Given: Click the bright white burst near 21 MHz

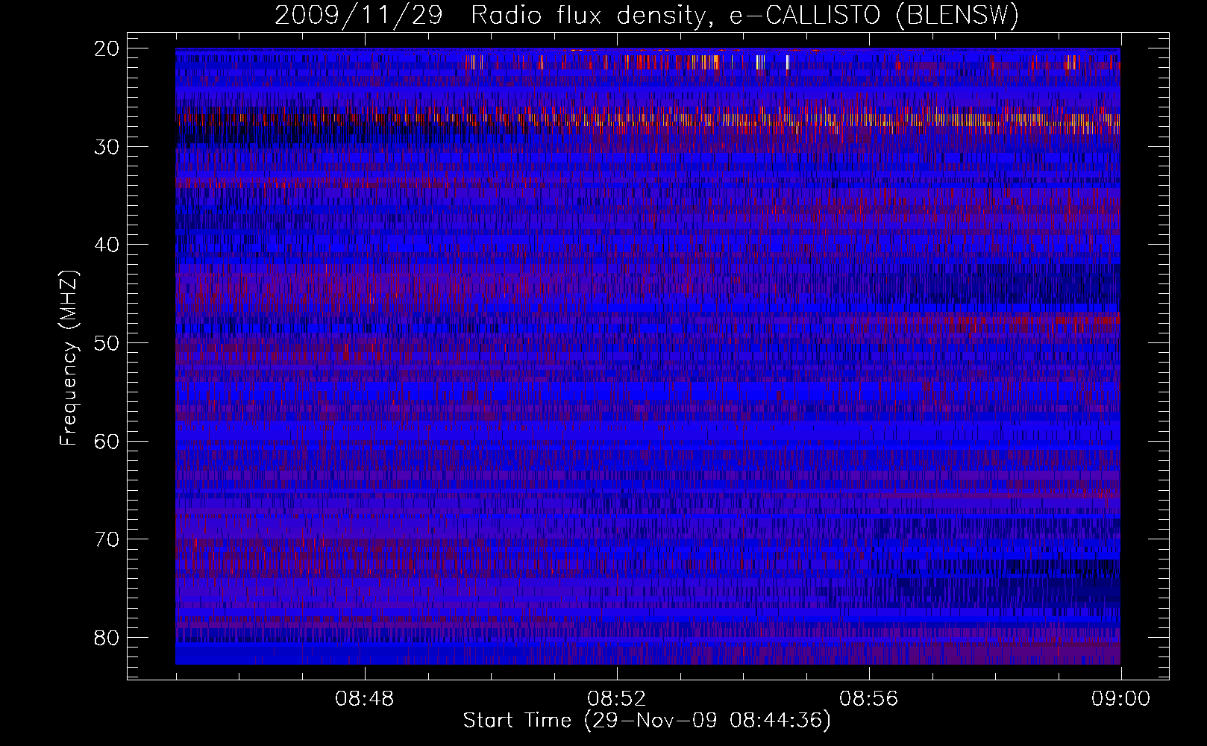Looking at the screenshot, I should pos(760,62).
